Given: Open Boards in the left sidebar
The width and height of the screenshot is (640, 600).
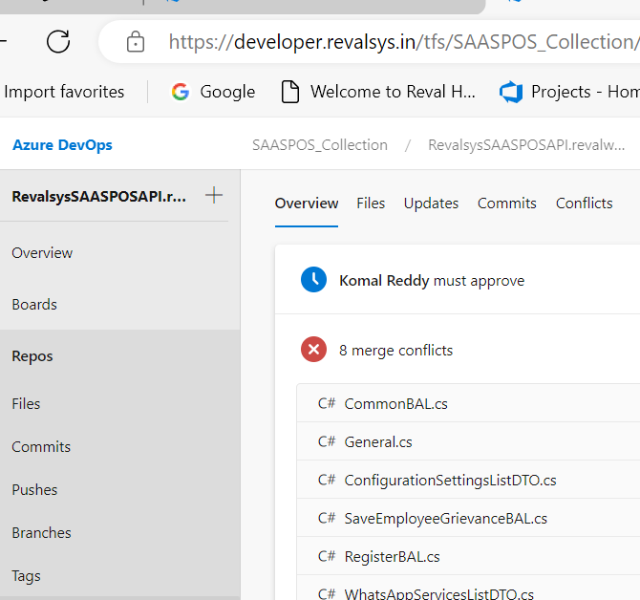Looking at the screenshot, I should (x=34, y=305).
